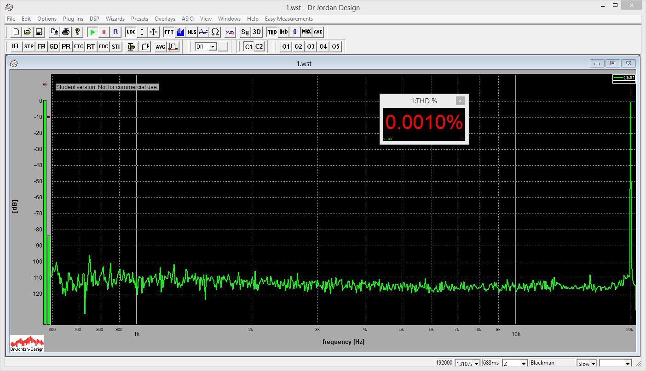Show the PR phase response view
646x371 pixels.
click(66, 46)
